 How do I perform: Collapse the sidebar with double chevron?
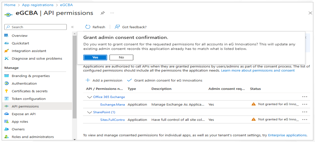[x=72, y=27]
